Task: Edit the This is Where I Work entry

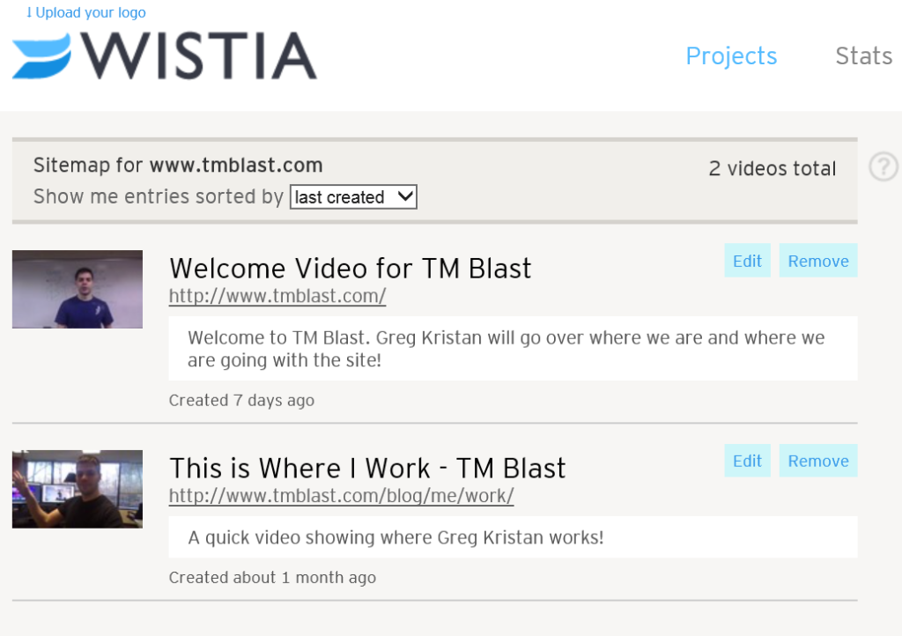Action: tap(747, 461)
